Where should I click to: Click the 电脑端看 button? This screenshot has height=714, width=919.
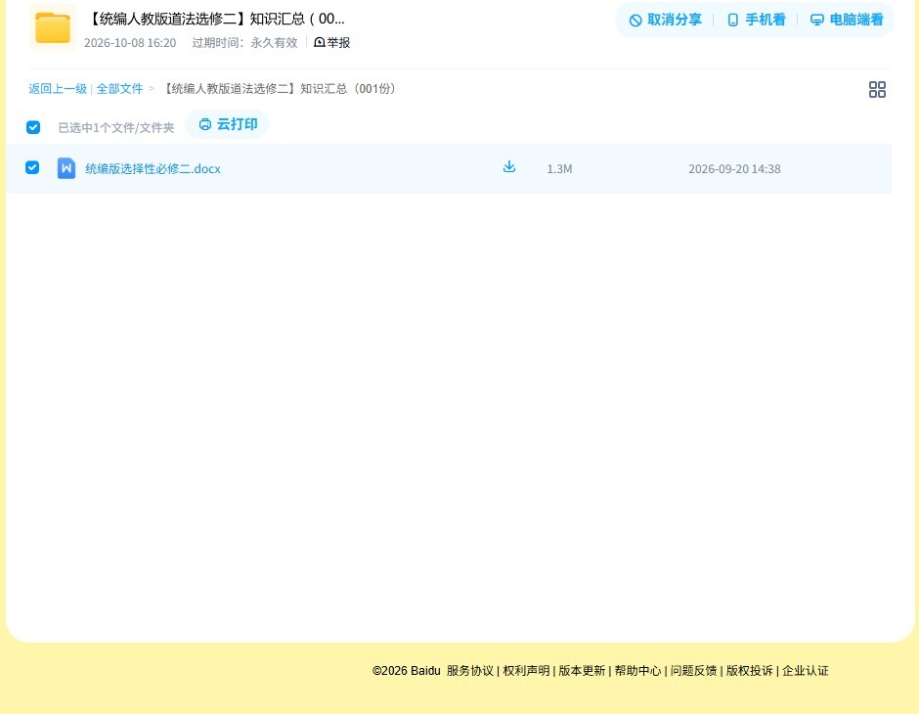point(847,20)
